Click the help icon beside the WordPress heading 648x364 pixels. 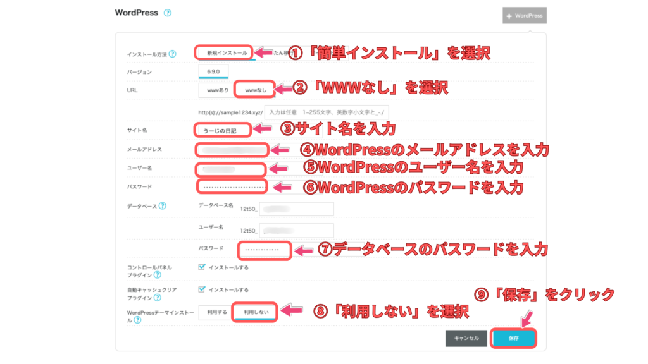168,13
